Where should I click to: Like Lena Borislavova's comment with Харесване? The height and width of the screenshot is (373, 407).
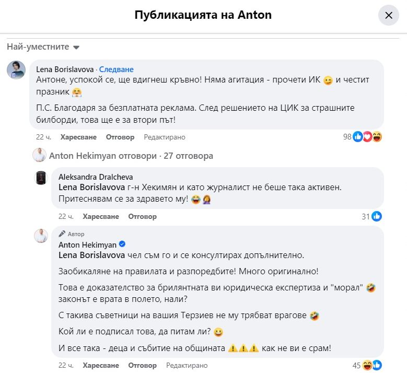click(79, 137)
